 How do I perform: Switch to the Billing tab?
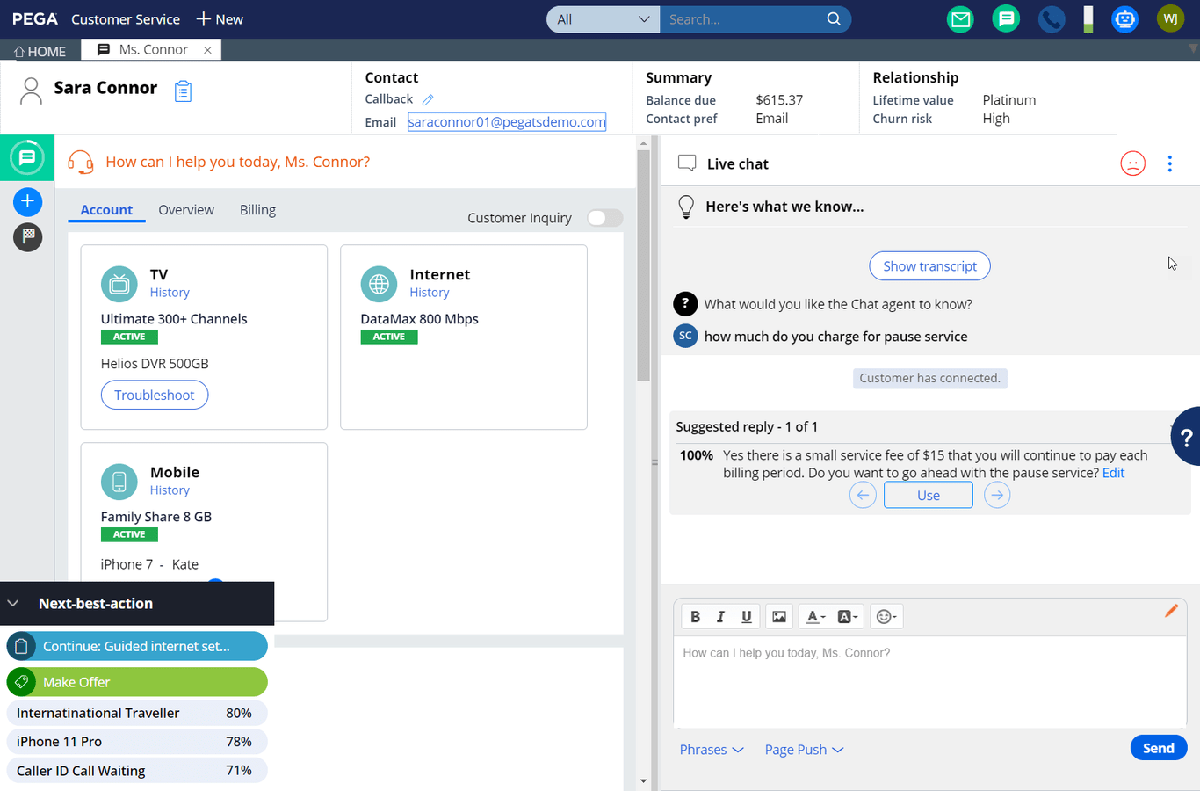[x=257, y=209]
